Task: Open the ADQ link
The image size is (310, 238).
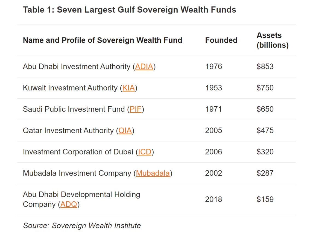Action: click(69, 204)
